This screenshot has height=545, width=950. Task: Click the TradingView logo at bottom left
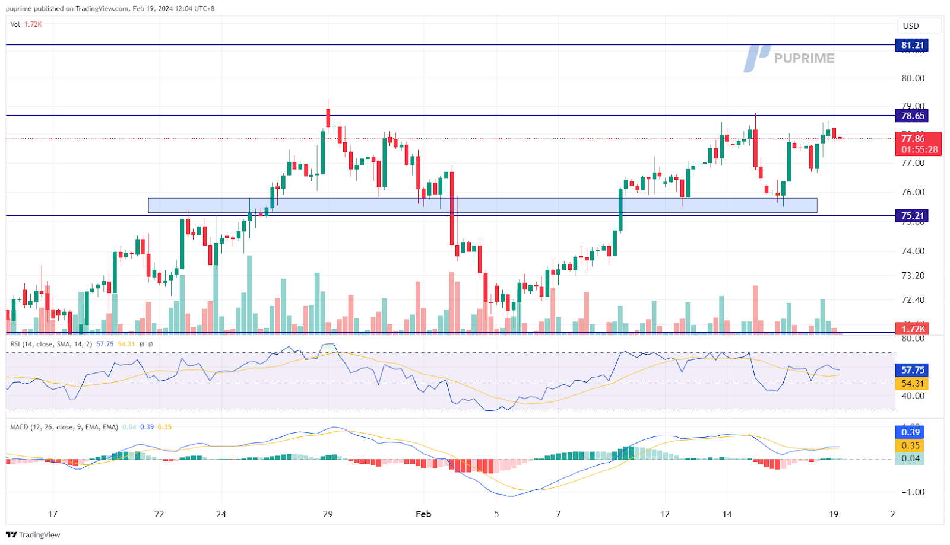coord(33,534)
